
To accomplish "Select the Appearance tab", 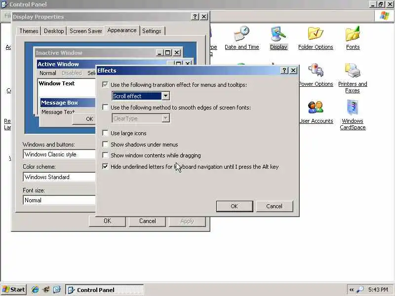I will [x=122, y=30].
